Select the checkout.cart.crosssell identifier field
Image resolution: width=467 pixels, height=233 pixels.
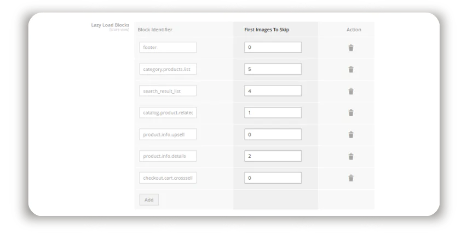click(x=168, y=178)
